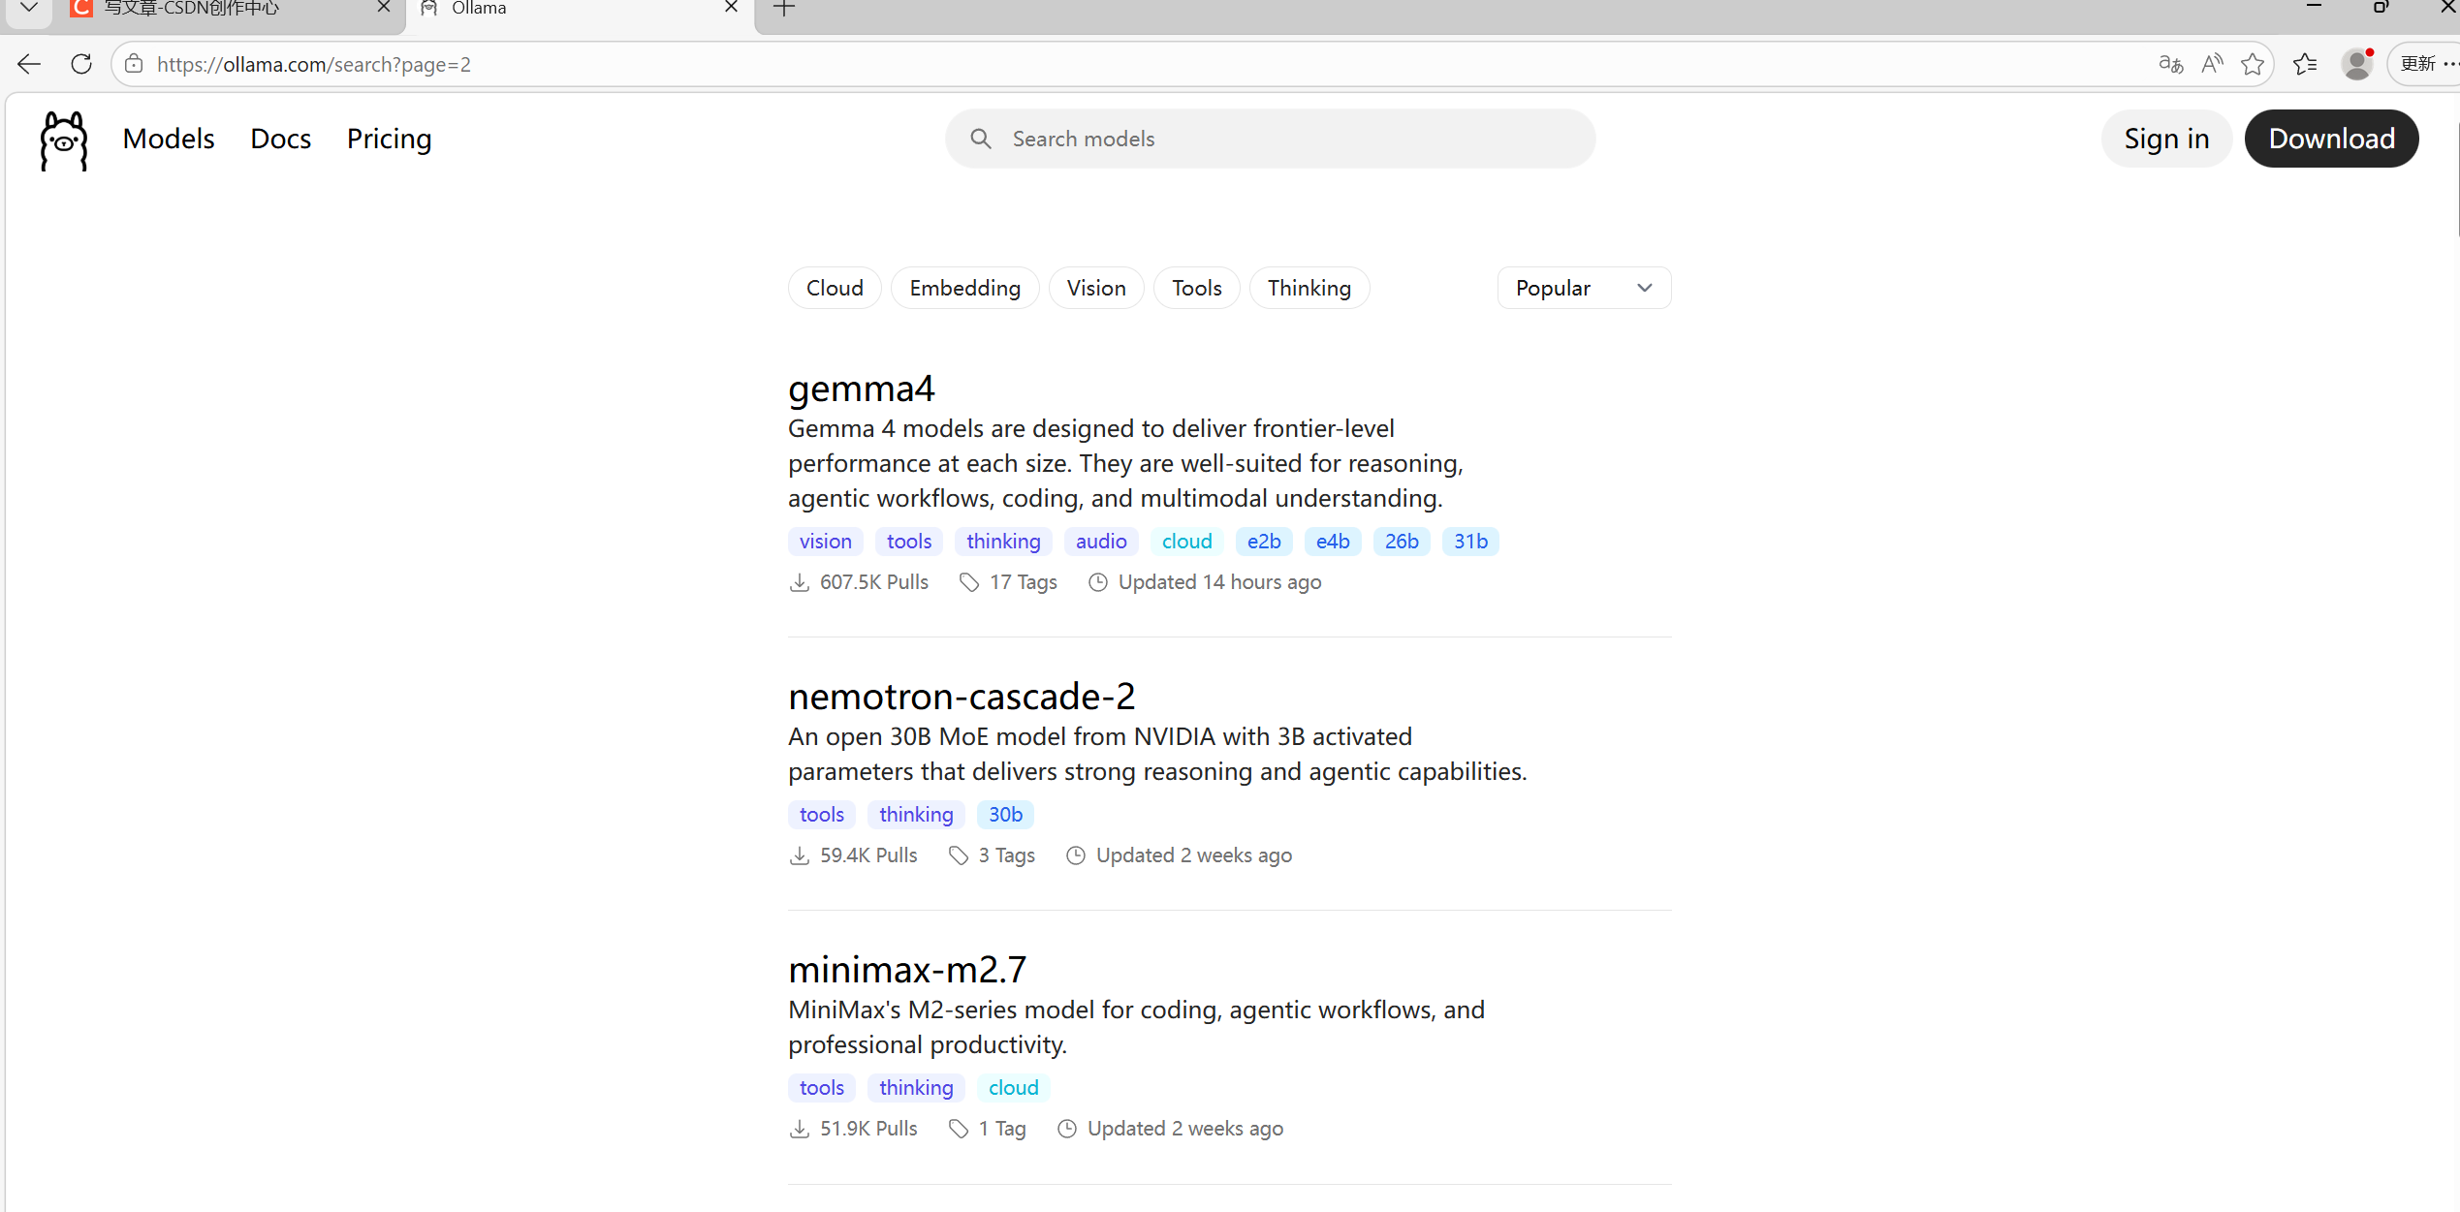This screenshot has width=2460, height=1212.
Task: Toggle the Embedding filter chip
Action: 964,288
